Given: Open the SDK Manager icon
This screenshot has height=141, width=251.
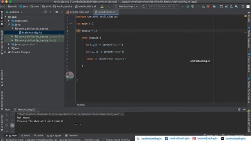Looking at the screenshot, I should [236, 7].
